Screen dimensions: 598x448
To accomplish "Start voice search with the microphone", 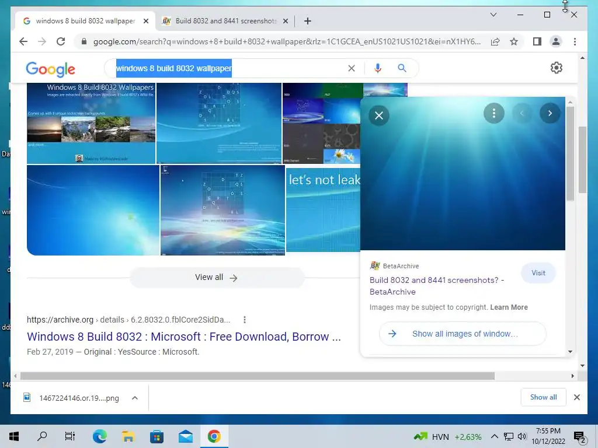I will coord(378,68).
